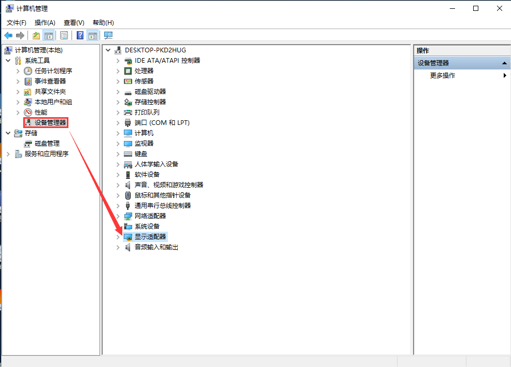Image resolution: width=511 pixels, height=367 pixels.
Task: Click the 计算机 monitor icon
Action: click(x=128, y=133)
